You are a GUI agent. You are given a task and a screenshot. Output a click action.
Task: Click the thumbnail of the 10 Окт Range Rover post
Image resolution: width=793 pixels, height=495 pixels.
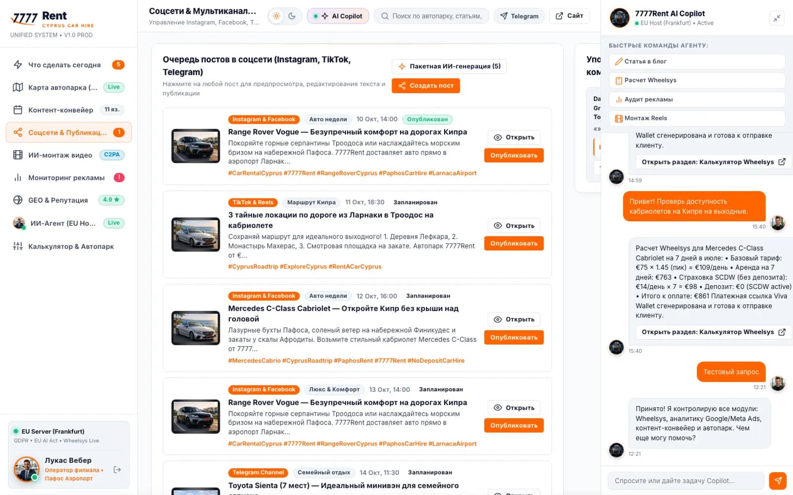pyautogui.click(x=196, y=146)
